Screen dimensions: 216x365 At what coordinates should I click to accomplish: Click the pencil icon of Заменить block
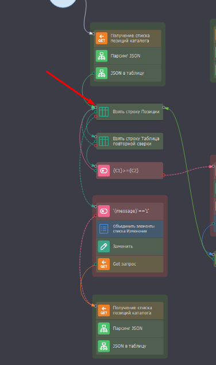coord(104,247)
